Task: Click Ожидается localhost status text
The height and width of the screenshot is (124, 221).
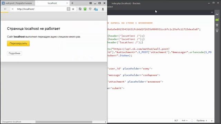Action: (11, 122)
